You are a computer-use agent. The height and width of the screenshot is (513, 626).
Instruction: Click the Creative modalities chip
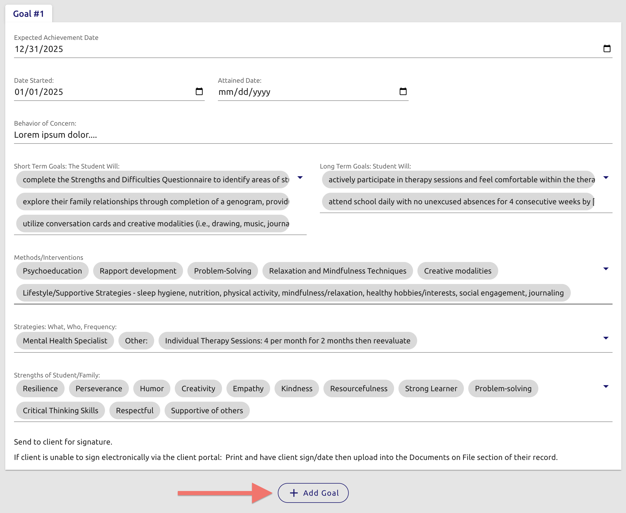pyautogui.click(x=458, y=271)
